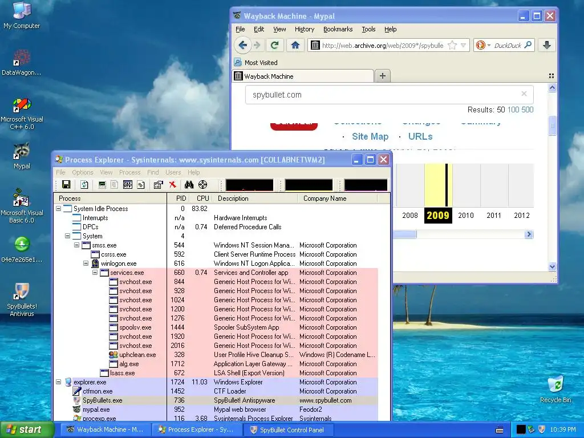
Task: Toggle lower pane icon in Process Explorer toolbar
Action: tap(128, 185)
